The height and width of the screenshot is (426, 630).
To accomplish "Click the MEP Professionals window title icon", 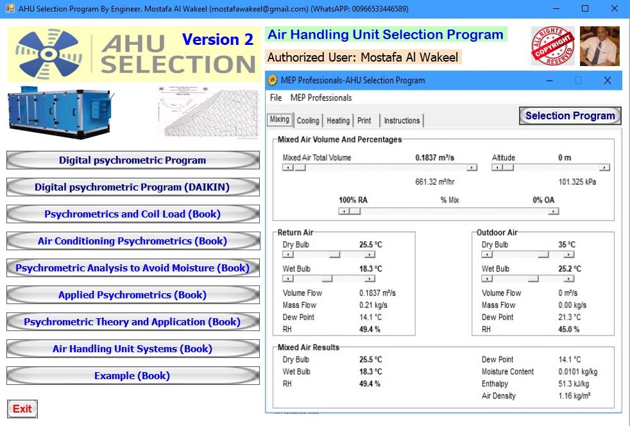I will pos(274,81).
